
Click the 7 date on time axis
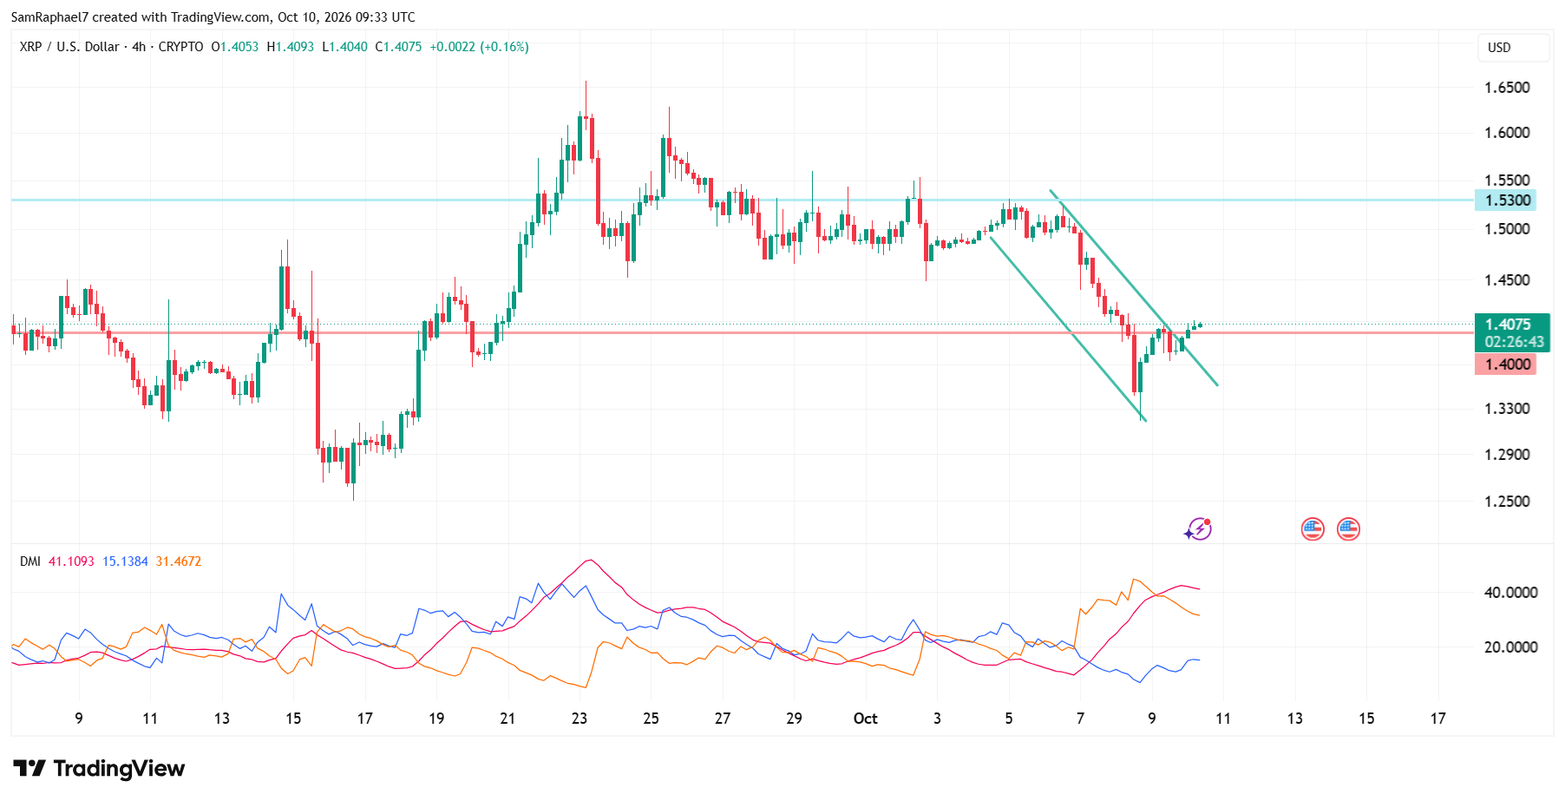tap(1080, 719)
